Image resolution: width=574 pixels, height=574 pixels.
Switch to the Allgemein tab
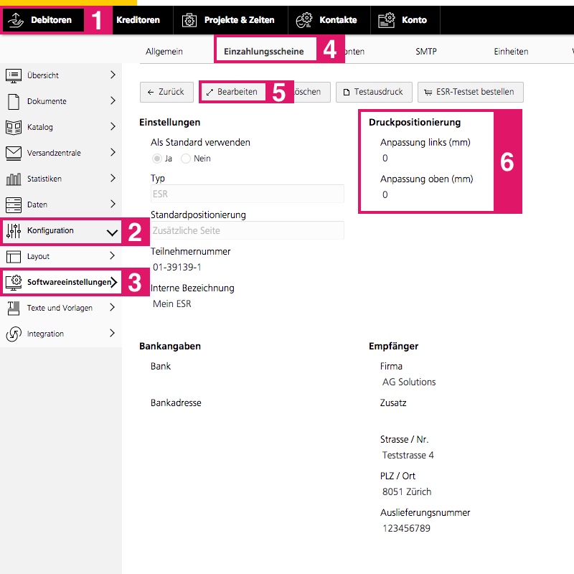point(164,52)
